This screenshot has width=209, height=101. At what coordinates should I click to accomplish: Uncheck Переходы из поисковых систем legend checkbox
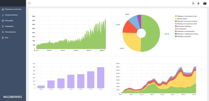pyautogui.click(x=176, y=16)
